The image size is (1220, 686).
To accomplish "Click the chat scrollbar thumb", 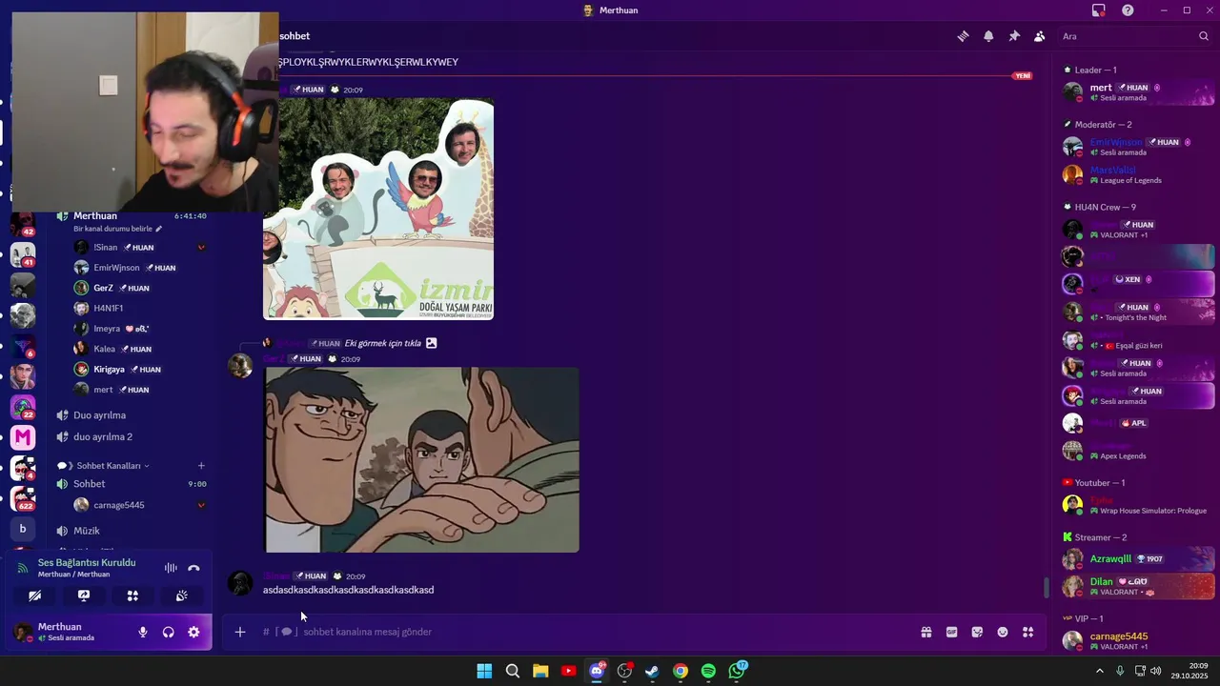I will 1046,588.
